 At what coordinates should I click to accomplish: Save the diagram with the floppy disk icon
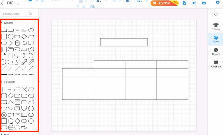pos(184,3)
